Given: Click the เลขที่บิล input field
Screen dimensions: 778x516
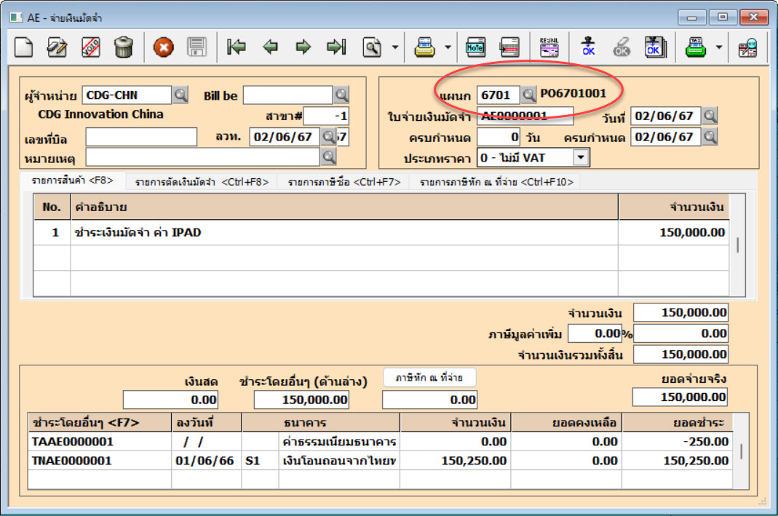Looking at the screenshot, I should pos(141,137).
